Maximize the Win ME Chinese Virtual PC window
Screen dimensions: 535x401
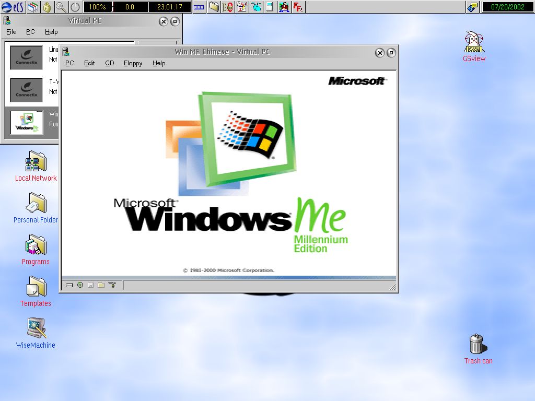tap(391, 53)
